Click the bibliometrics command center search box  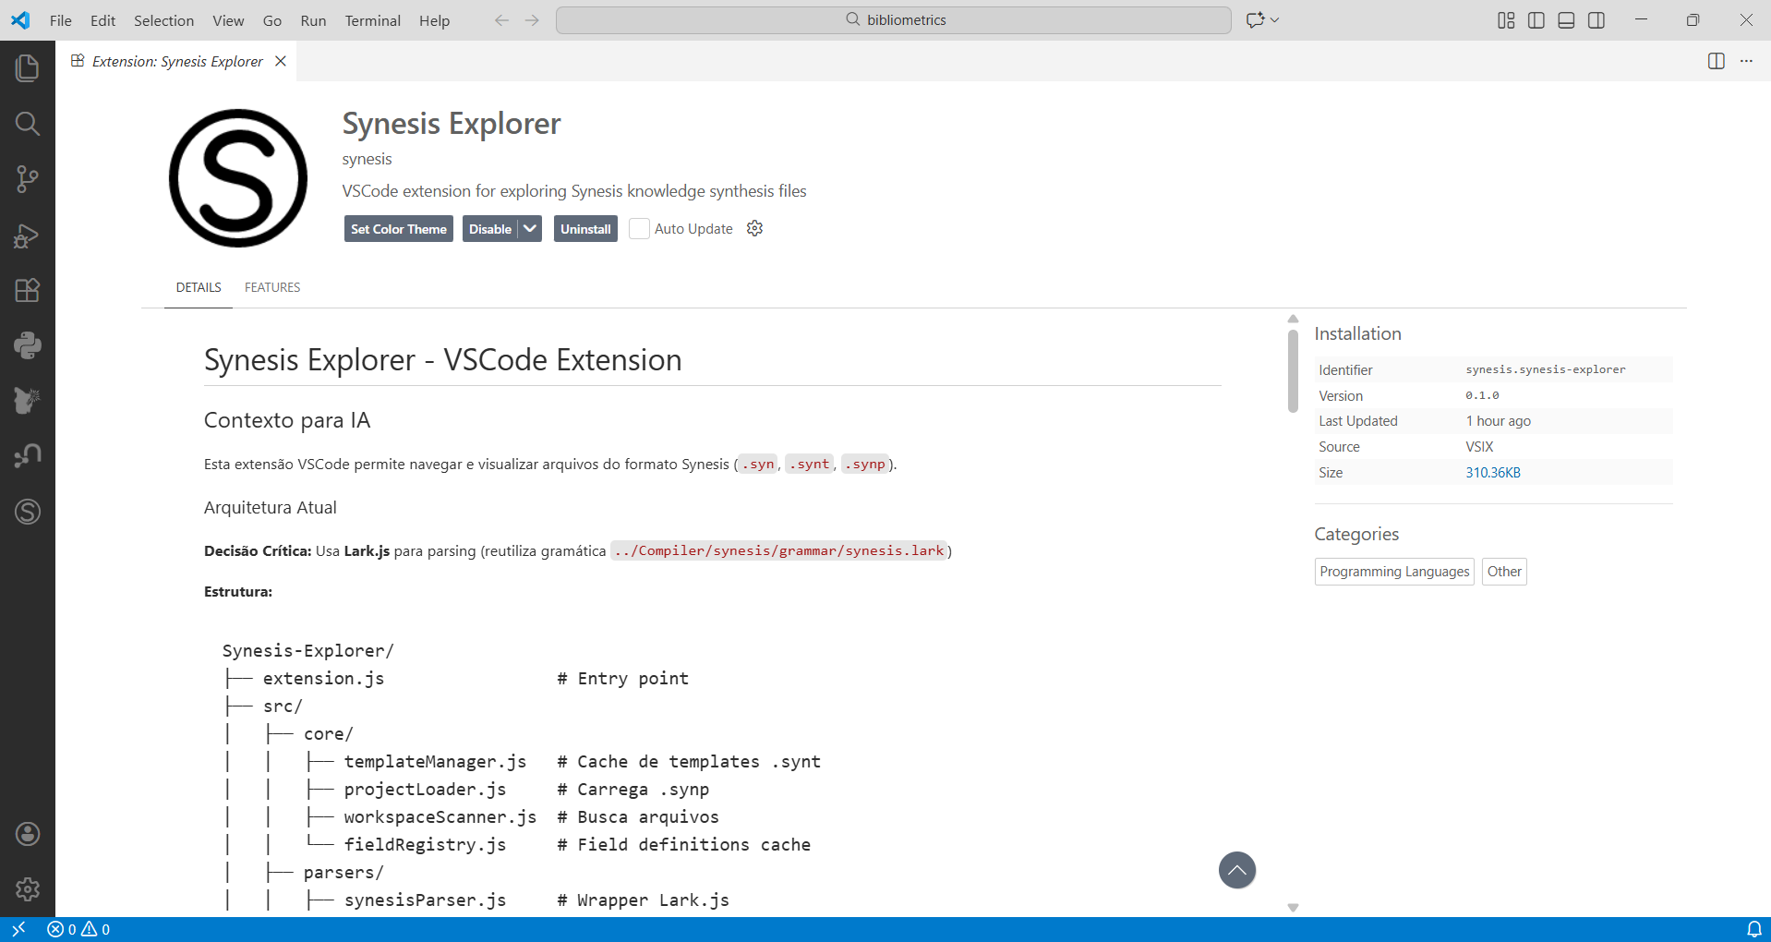[x=893, y=20]
